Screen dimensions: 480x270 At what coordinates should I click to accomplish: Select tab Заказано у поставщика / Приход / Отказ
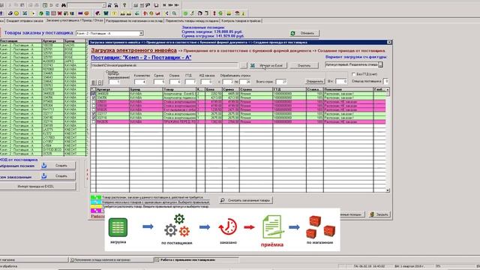click(74, 20)
